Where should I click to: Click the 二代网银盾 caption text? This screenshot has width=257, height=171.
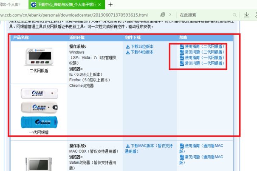point(39,71)
